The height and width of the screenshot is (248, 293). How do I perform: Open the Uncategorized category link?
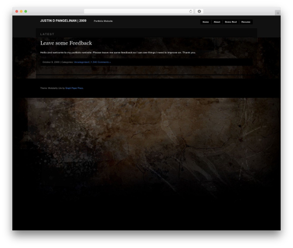click(x=81, y=62)
